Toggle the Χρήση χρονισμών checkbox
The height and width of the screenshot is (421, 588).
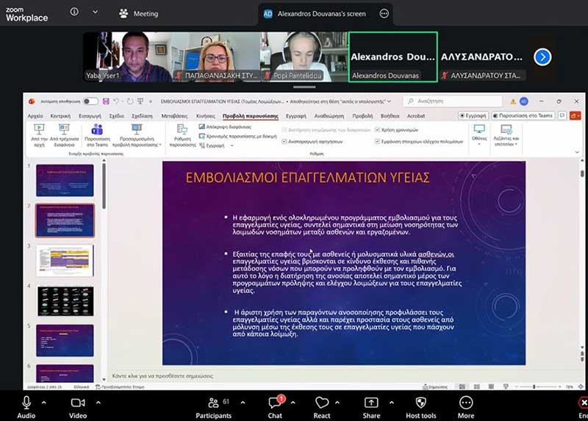click(x=378, y=129)
